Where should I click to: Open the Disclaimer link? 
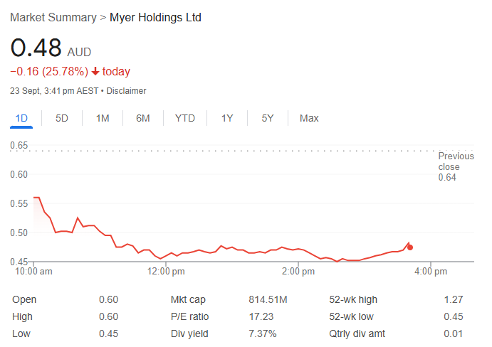click(128, 91)
